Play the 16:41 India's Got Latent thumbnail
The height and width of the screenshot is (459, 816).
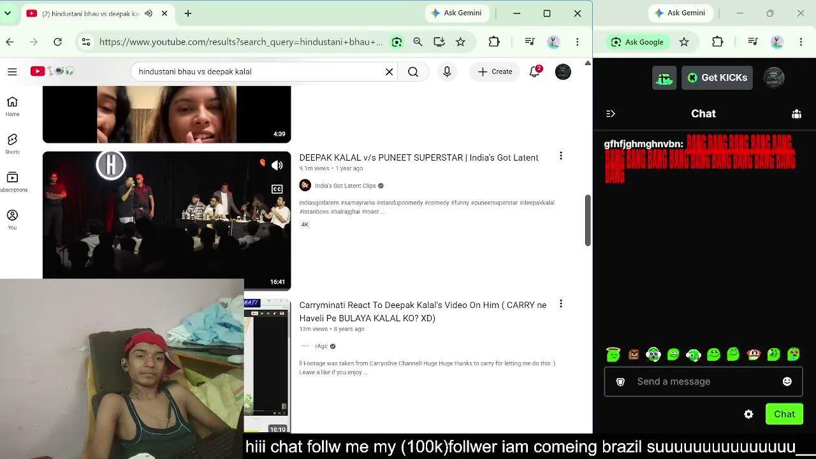[x=166, y=221]
